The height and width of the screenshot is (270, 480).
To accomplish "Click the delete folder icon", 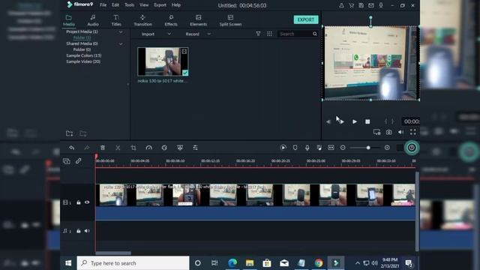I will point(83,133).
